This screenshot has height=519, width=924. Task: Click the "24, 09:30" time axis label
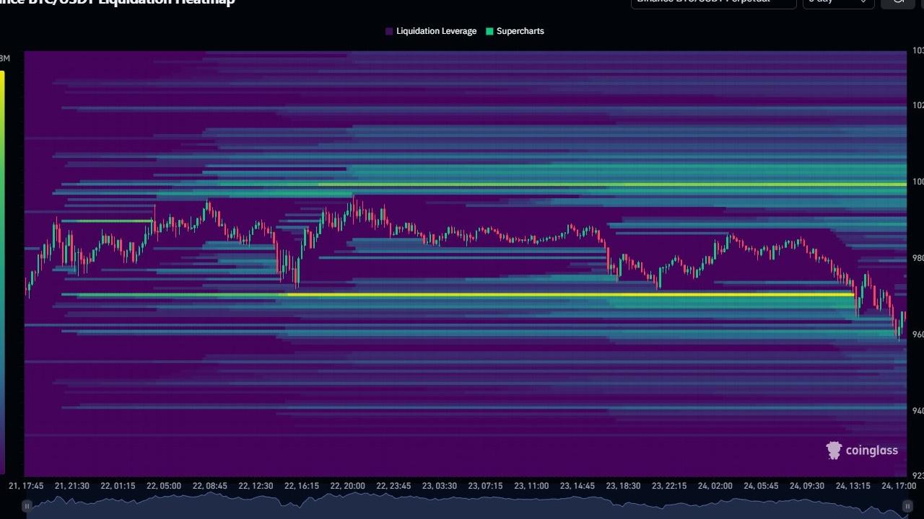click(806, 486)
